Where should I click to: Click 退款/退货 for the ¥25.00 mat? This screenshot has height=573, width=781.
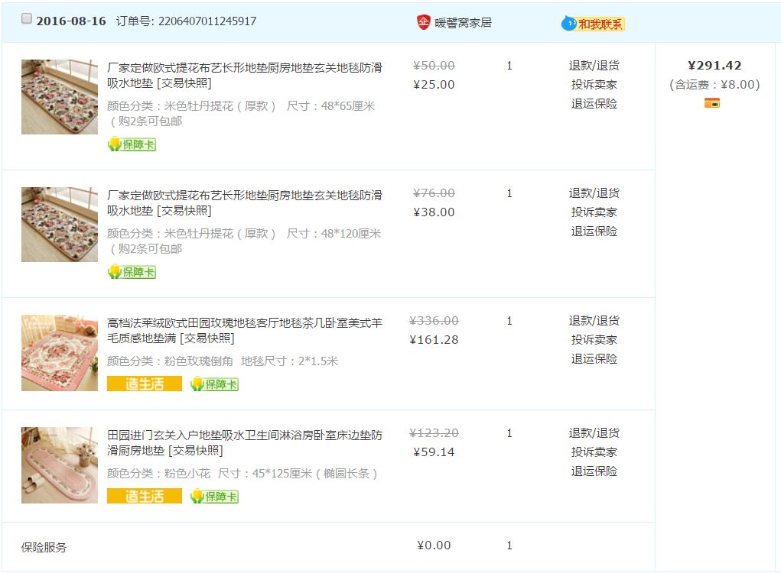click(x=594, y=66)
